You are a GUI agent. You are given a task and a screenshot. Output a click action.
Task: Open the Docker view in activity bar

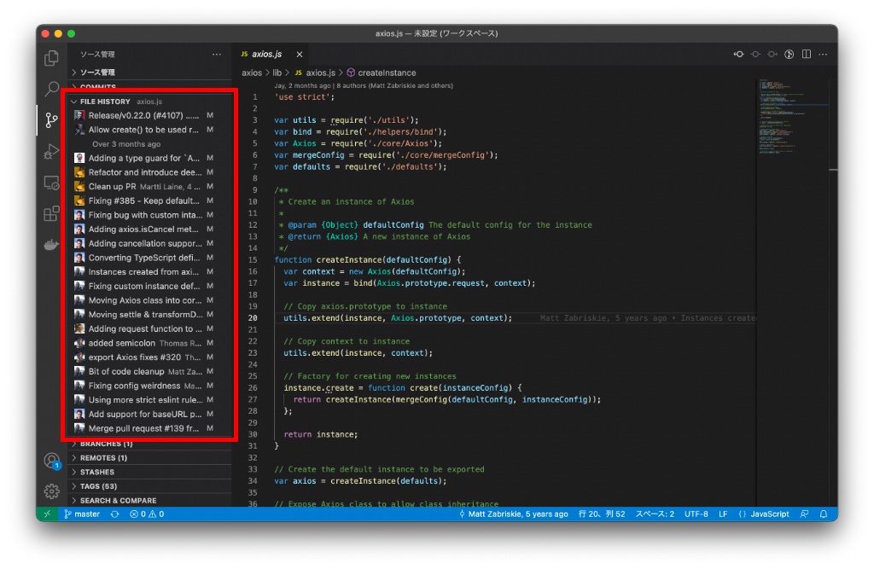[x=52, y=245]
